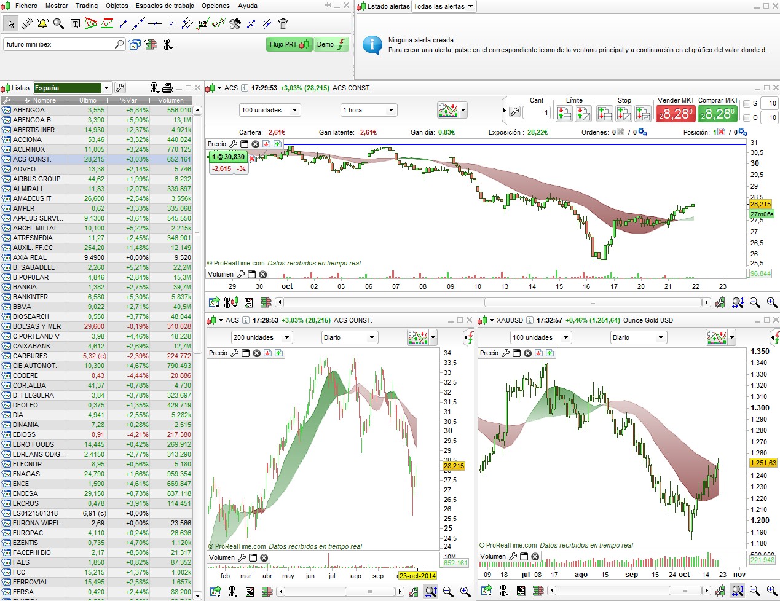
Task: Close the 1@30,830 position label
Action: click(252, 158)
